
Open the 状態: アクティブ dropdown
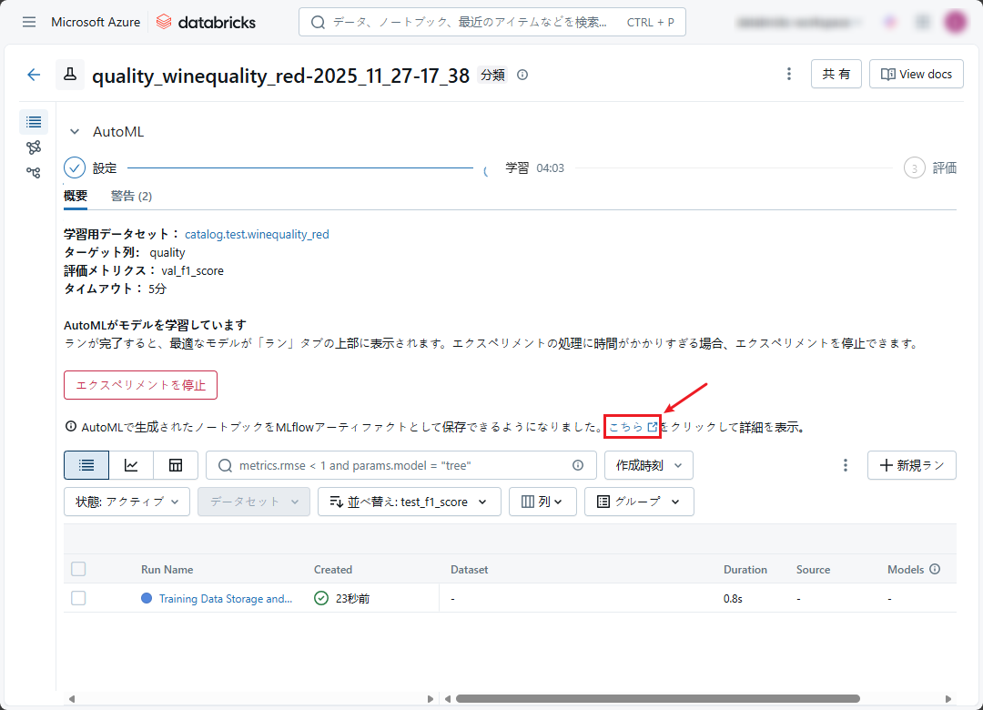click(x=127, y=502)
